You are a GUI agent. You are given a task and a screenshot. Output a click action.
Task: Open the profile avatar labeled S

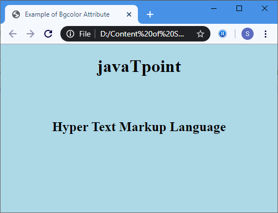click(248, 34)
